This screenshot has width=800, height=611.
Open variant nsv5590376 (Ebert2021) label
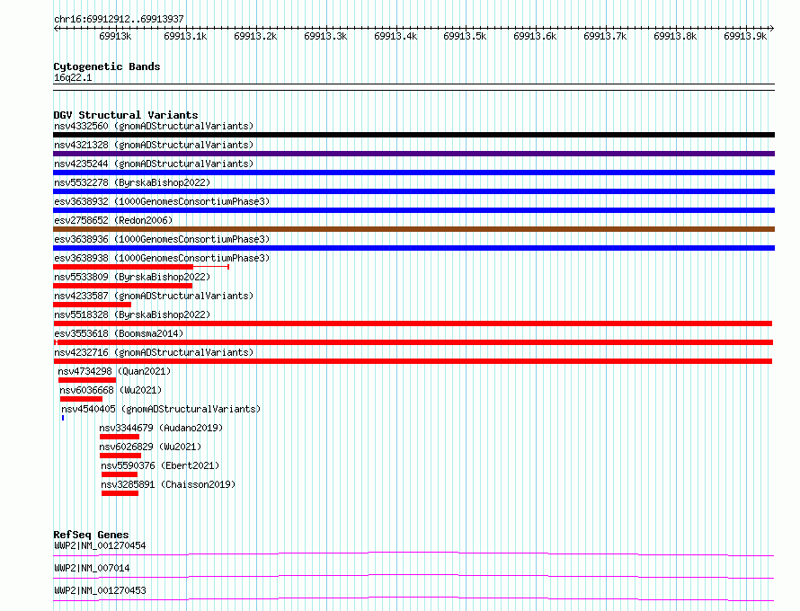(x=160, y=465)
